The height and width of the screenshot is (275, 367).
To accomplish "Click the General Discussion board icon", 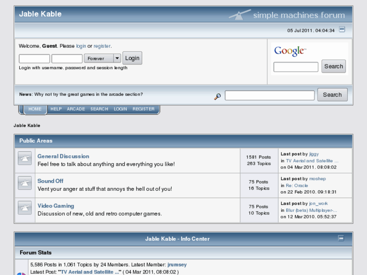I will (25, 158).
